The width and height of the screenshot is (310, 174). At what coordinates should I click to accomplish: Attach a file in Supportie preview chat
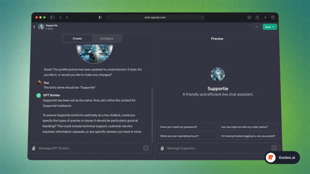pyautogui.click(x=162, y=148)
